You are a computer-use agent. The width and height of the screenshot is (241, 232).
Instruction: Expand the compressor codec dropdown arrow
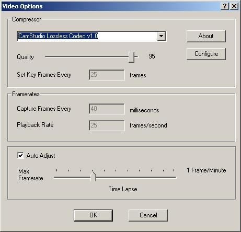[x=162, y=36]
